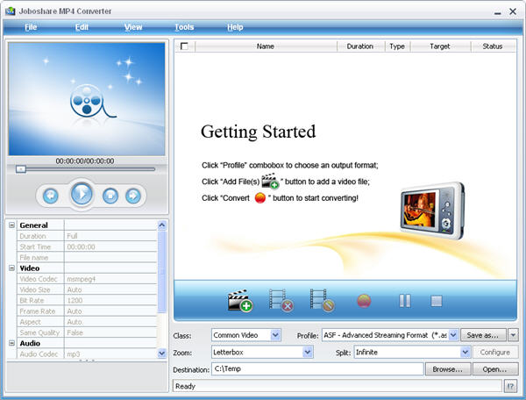Click the Destination path field

317,368
